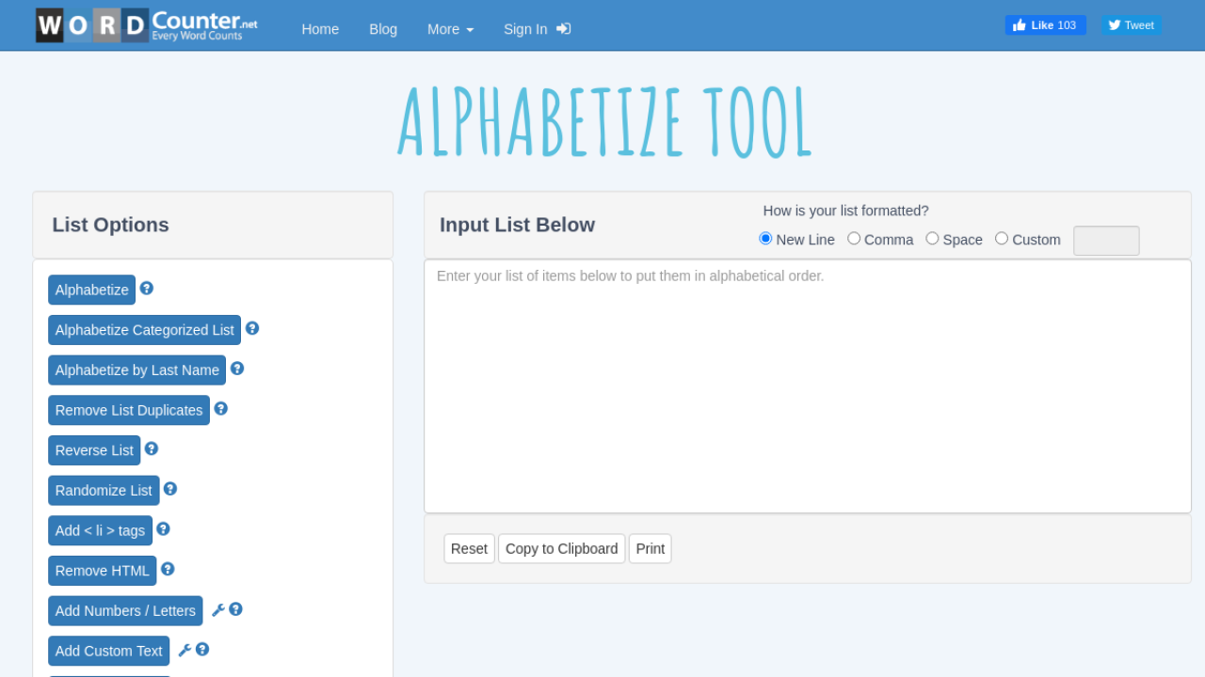Select the Comma list format option
This screenshot has height=677, width=1205.
[x=854, y=239]
